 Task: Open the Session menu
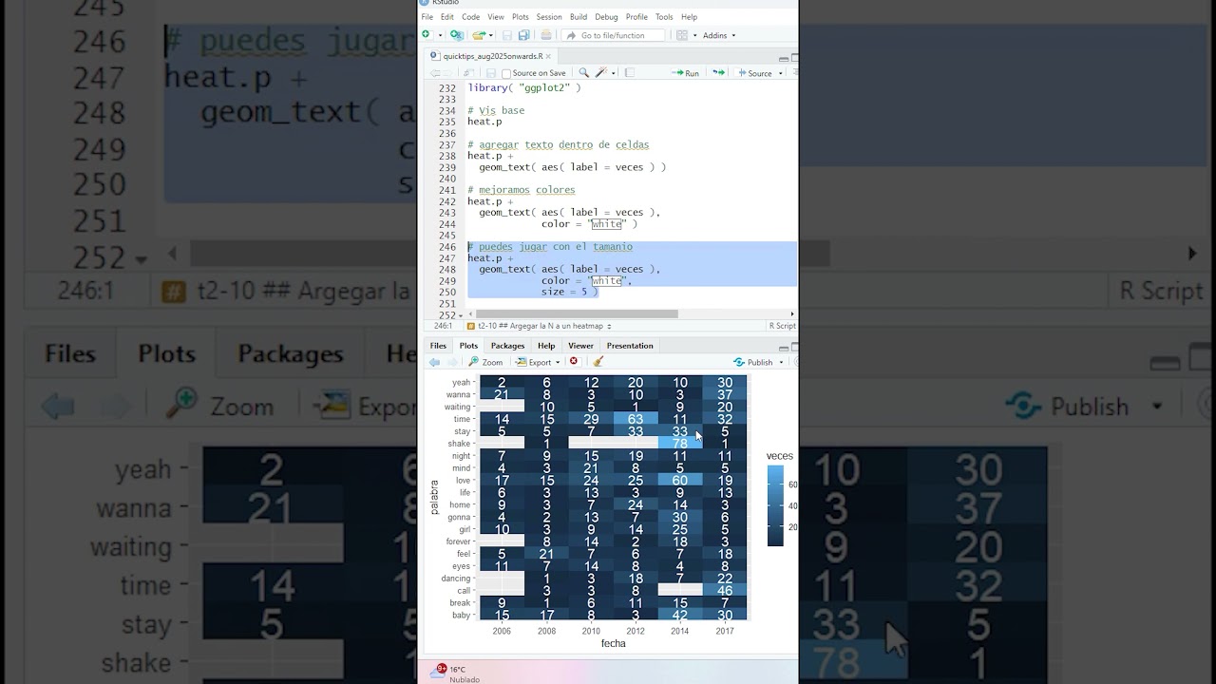(x=548, y=17)
